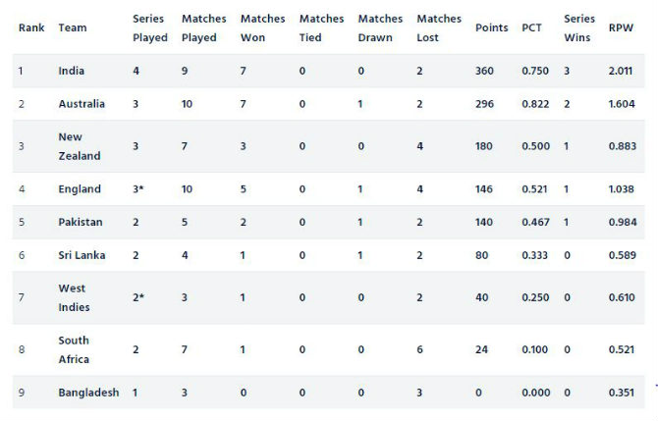Click the Series Wins column header
The width and height of the screenshot is (658, 421).
click(578, 28)
